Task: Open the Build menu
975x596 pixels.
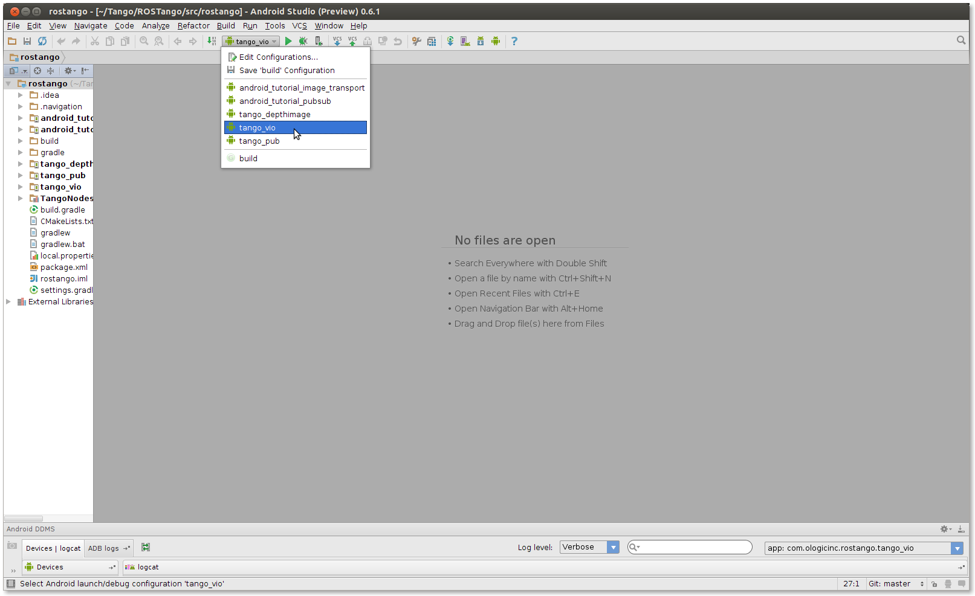Action: tap(225, 26)
